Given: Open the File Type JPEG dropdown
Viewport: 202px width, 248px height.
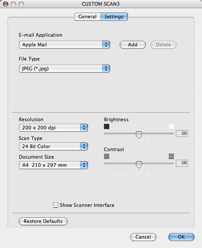Looking at the screenshot, I should pos(64,69).
